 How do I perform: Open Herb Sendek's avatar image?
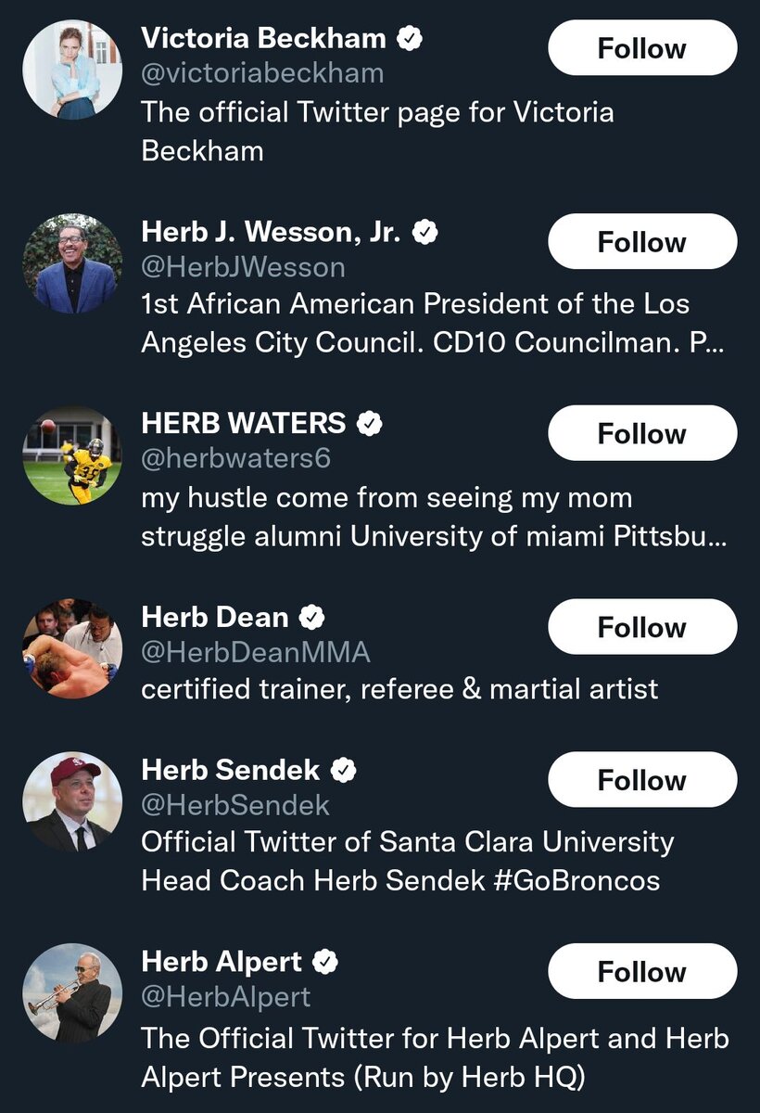click(x=72, y=801)
